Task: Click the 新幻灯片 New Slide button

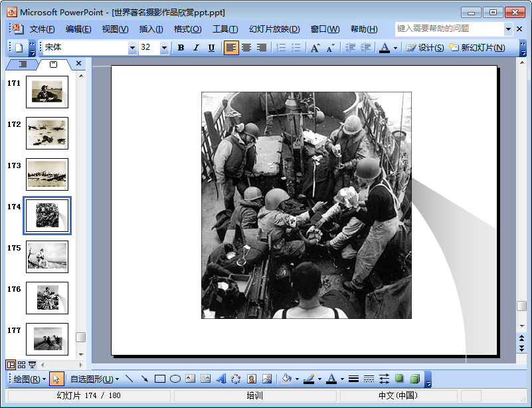Action: click(x=478, y=48)
